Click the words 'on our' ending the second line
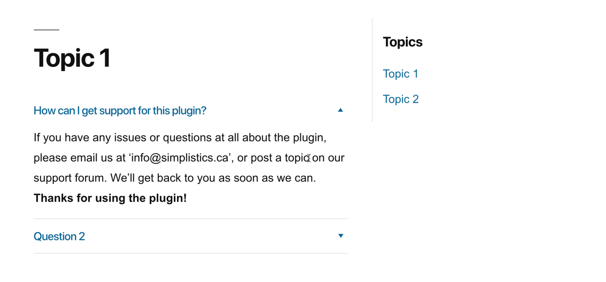 pyautogui.click(x=328, y=158)
